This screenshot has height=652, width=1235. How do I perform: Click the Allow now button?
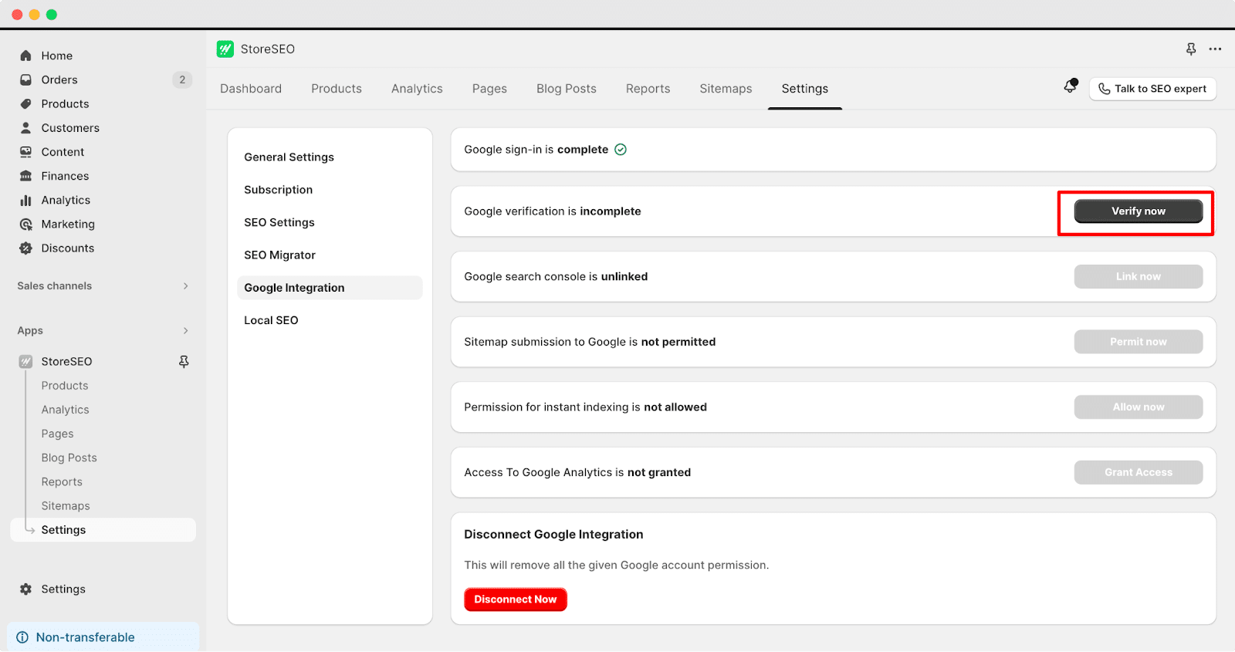[x=1139, y=407]
